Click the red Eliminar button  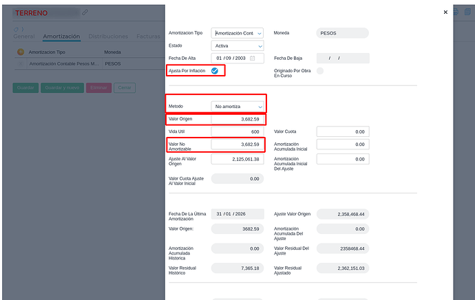click(98, 88)
